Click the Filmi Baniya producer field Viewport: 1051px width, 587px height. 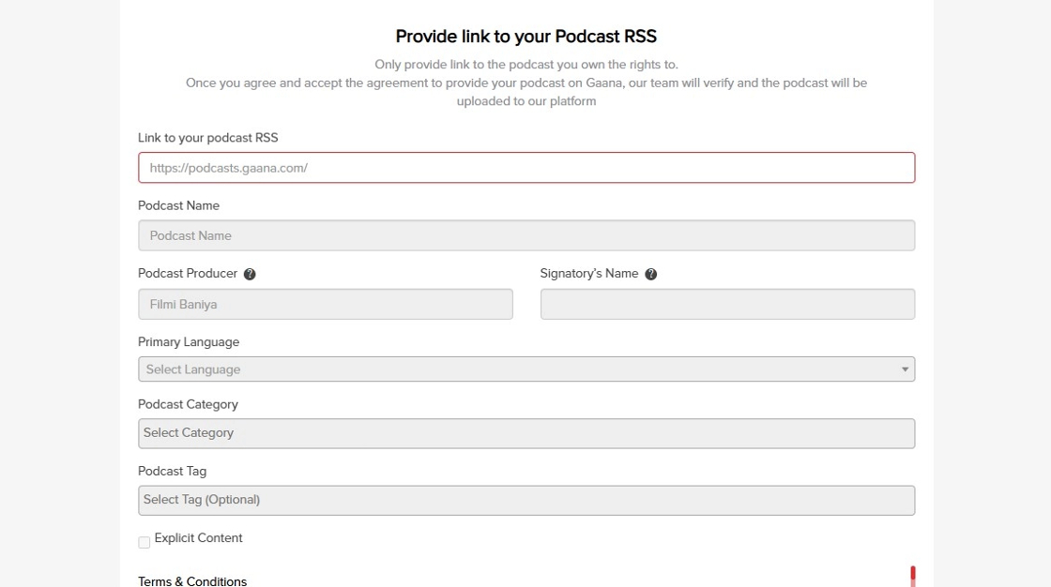pyautogui.click(x=325, y=304)
